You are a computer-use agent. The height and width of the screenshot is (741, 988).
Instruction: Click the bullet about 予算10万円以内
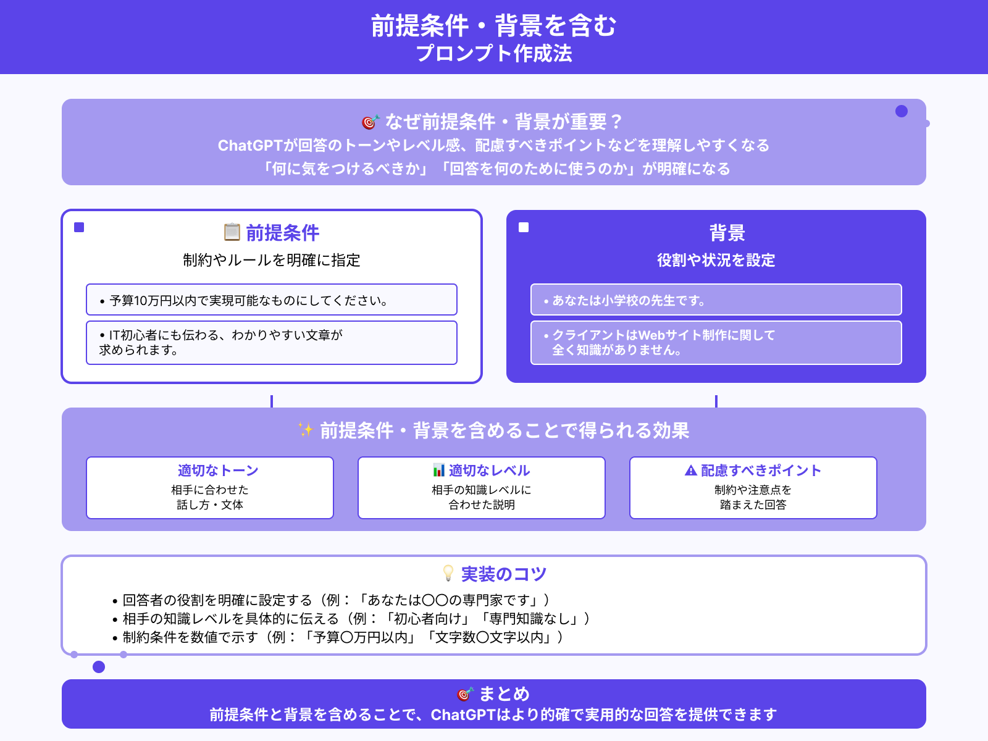270,300
